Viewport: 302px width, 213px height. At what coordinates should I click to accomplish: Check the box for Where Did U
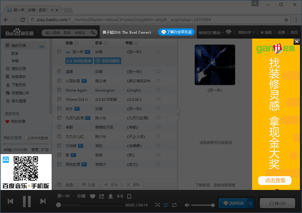point(59,99)
